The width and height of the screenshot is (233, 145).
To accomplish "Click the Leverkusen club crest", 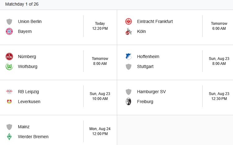I will (9, 102).
